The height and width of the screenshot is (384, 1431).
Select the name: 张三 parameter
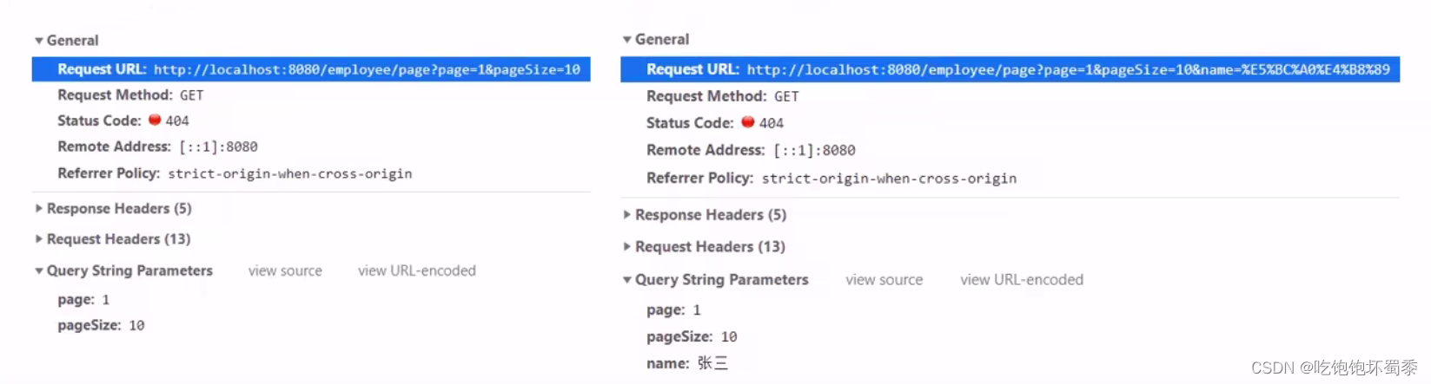click(687, 363)
